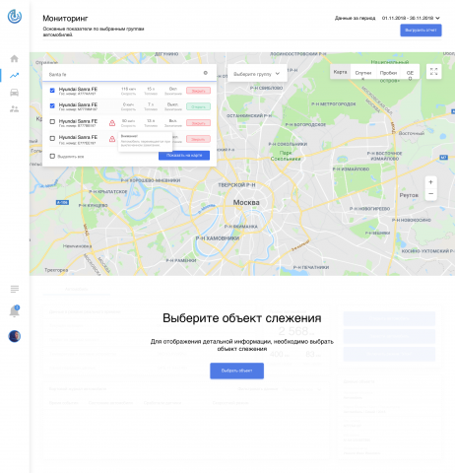This screenshot has width=455, height=473.
Task: Switch map to 'Спутник' satellite view
Action: [x=363, y=73]
